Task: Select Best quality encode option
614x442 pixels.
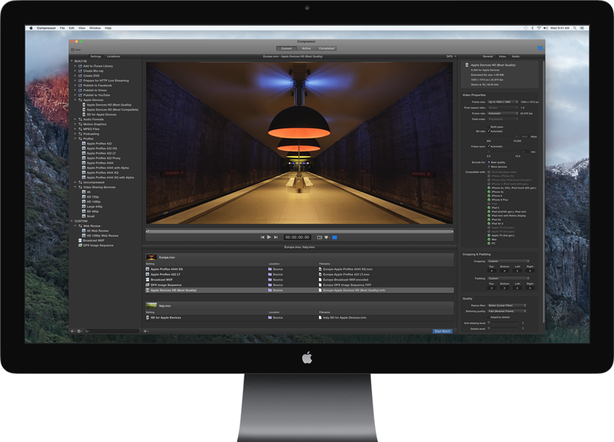Action: (489, 162)
